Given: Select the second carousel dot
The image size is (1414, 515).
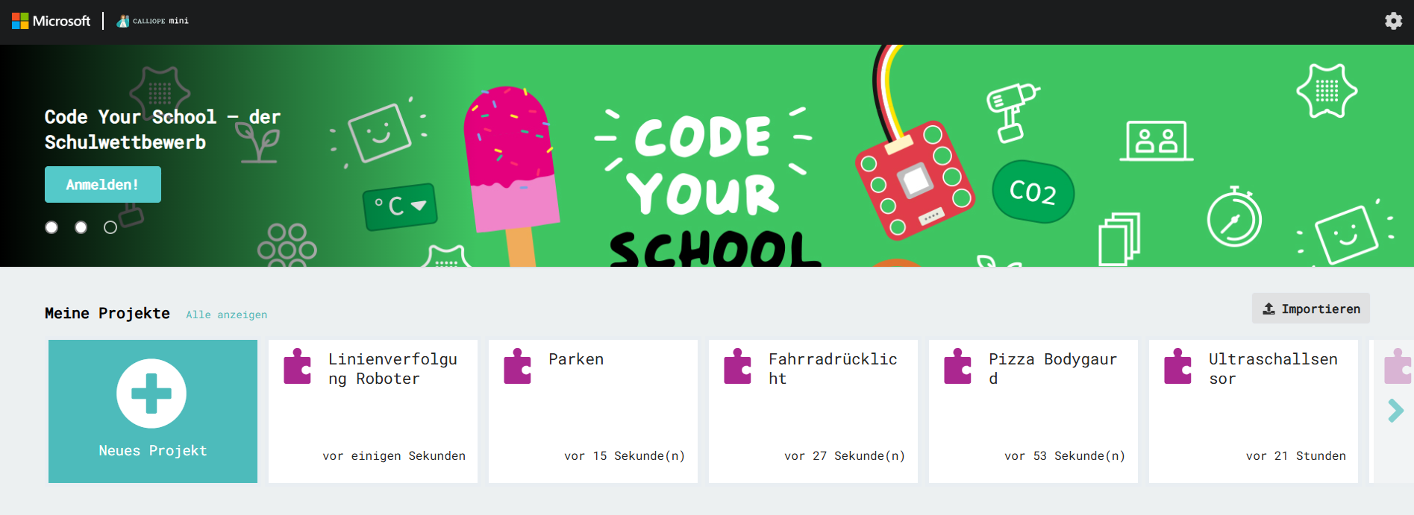Looking at the screenshot, I should 81,227.
